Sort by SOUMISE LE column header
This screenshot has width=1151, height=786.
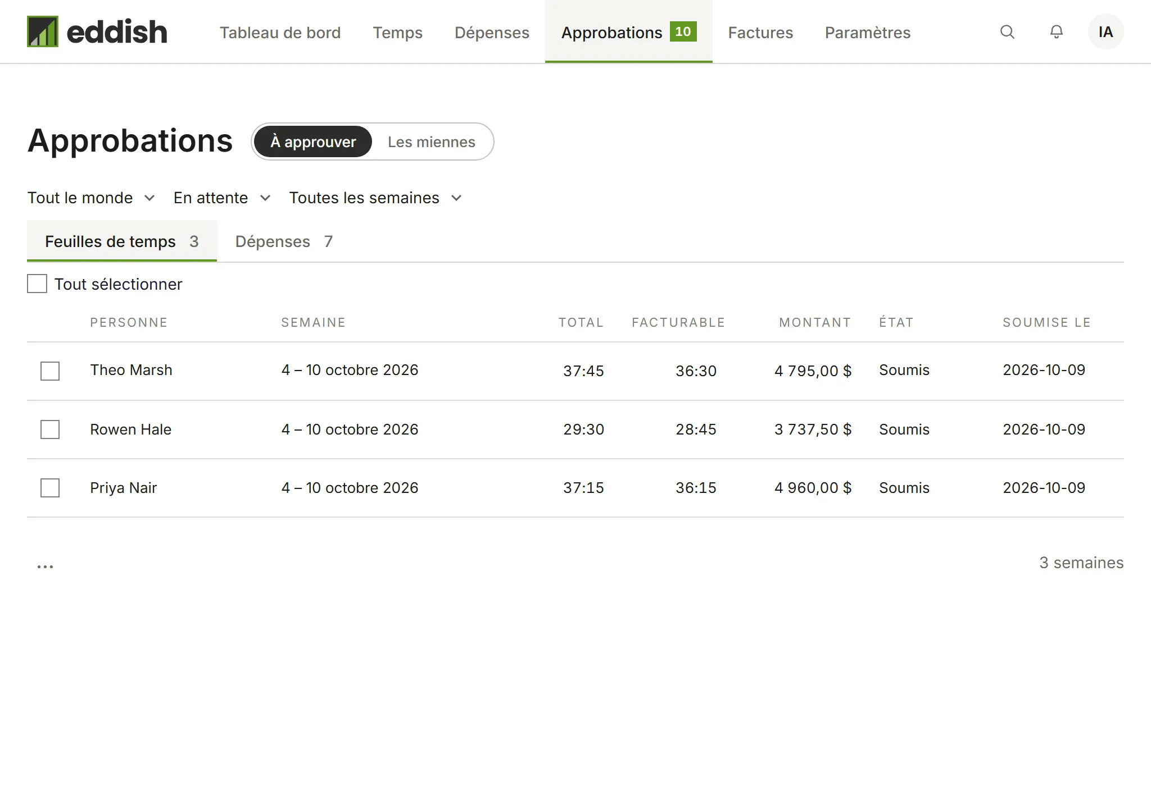1046,322
